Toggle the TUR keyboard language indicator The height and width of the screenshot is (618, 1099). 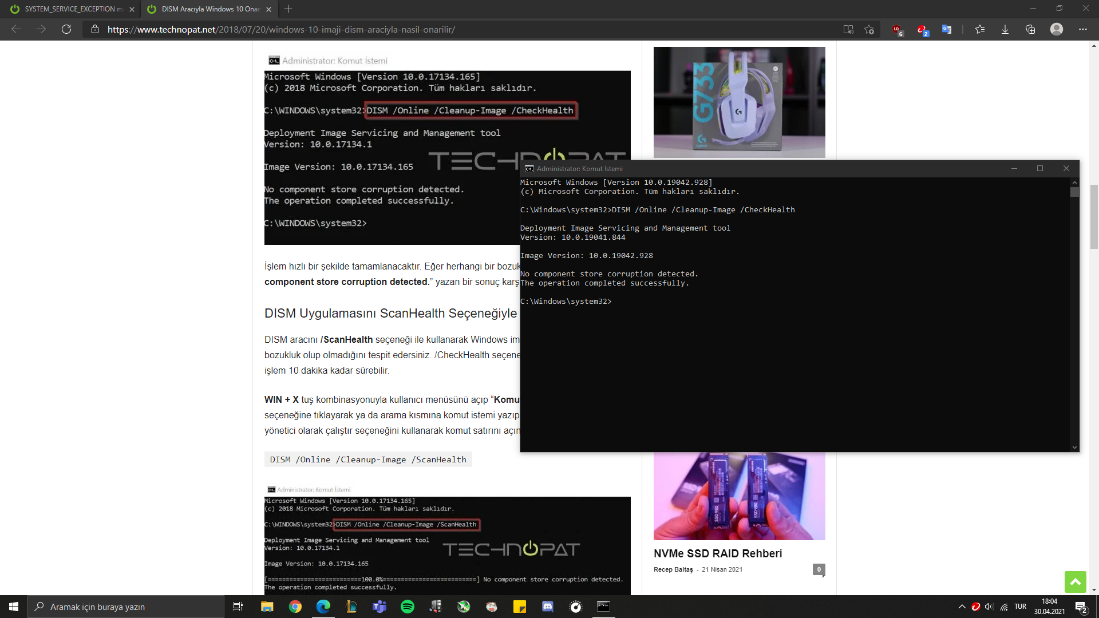coord(1020,607)
